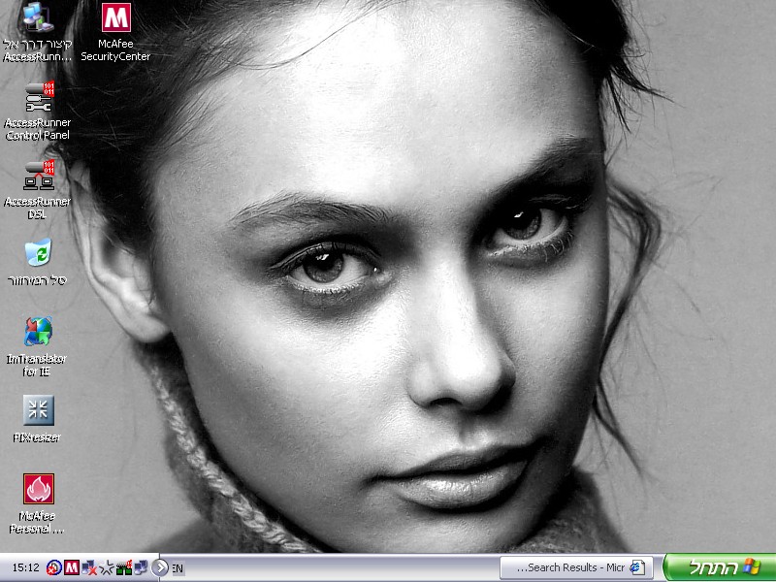Click the Recycle Bin desktop icon
This screenshot has height=582, width=776.
point(38,253)
